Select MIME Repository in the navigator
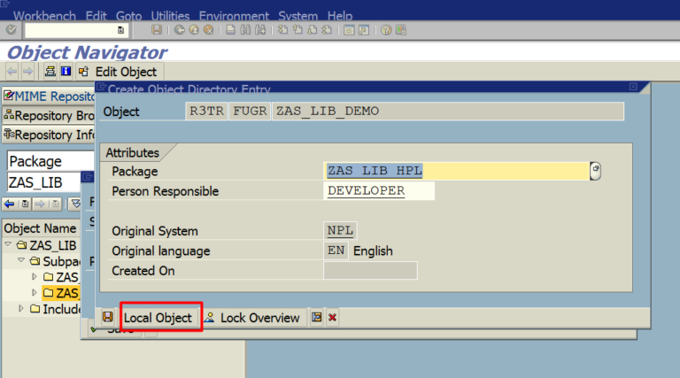The image size is (680, 378). 49,96
